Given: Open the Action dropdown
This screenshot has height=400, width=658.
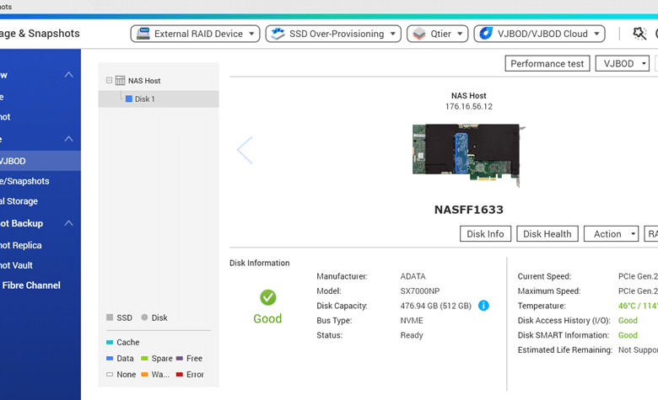Looking at the screenshot, I should click(x=611, y=234).
